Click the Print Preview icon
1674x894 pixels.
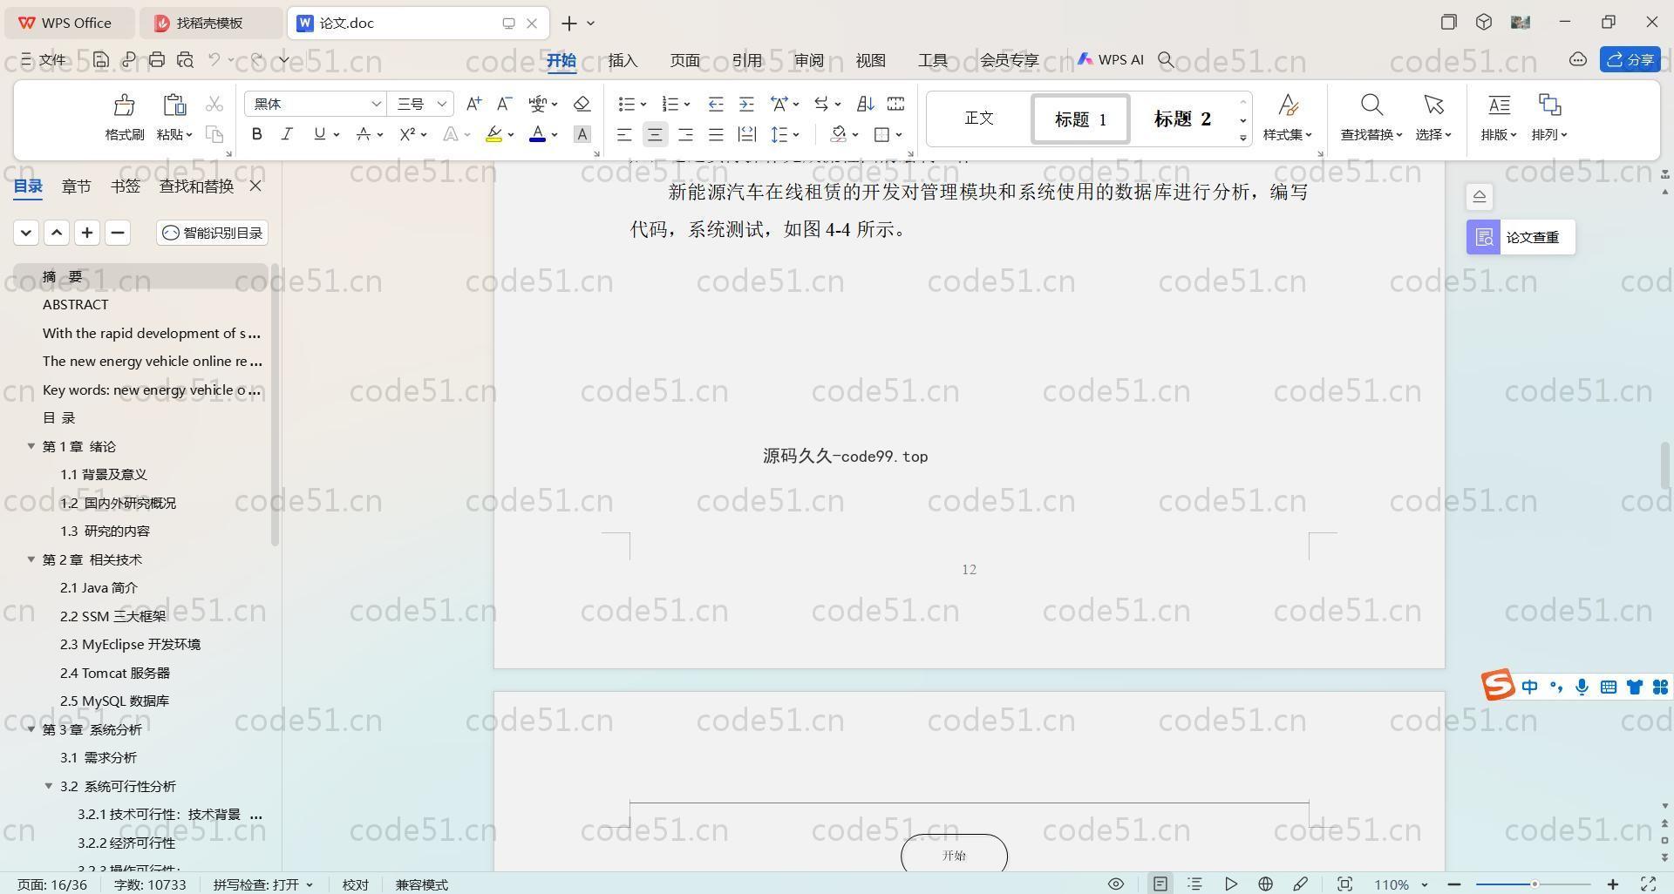(x=185, y=59)
